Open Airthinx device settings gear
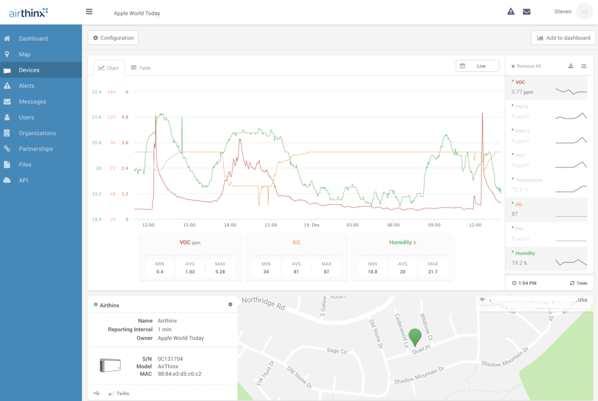Viewport: 598px width, 401px height. click(230, 305)
